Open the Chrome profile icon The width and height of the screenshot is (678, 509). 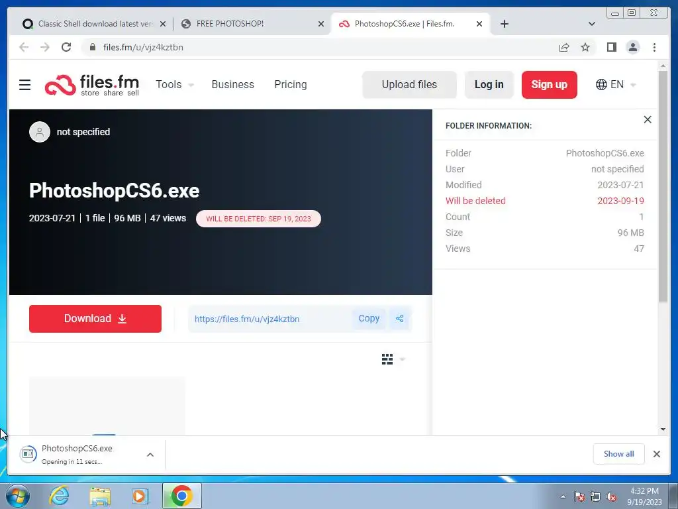(x=632, y=47)
